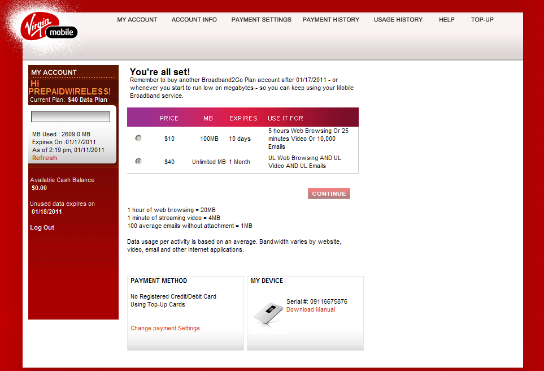Click the EXPIRES column header
Viewport: 544px width, 371px height.
[243, 118]
